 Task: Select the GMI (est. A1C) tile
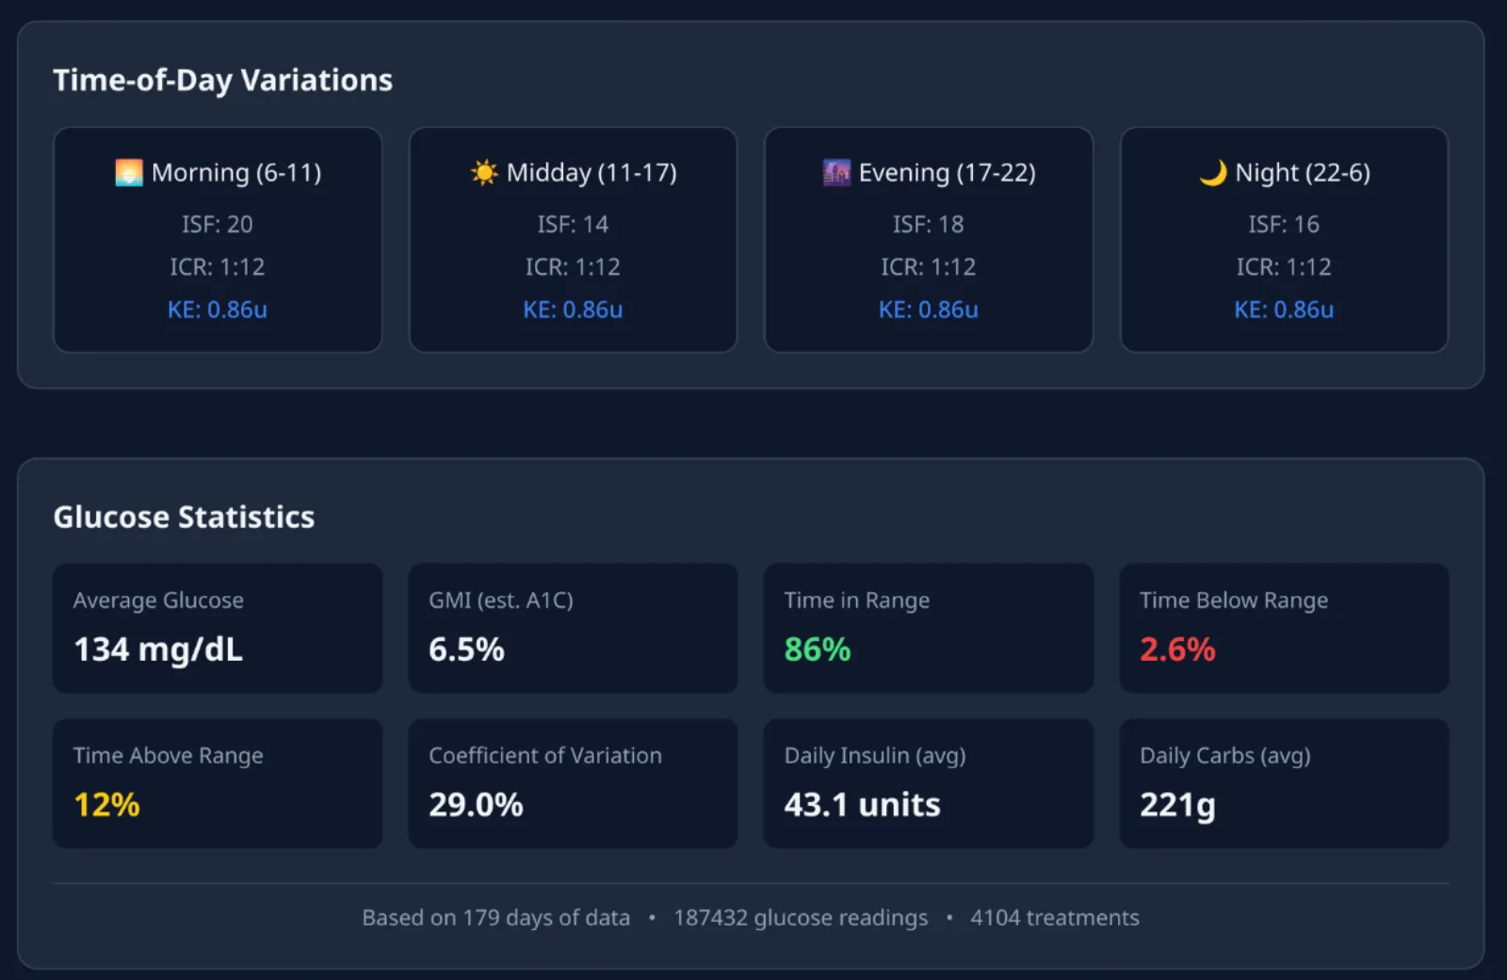[573, 628]
